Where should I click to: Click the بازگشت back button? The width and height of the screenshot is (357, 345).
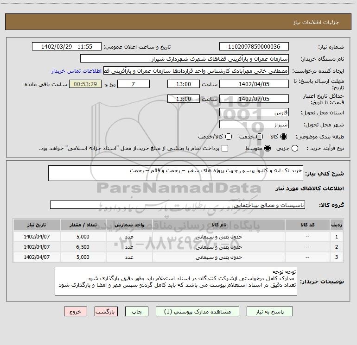tap(106, 312)
